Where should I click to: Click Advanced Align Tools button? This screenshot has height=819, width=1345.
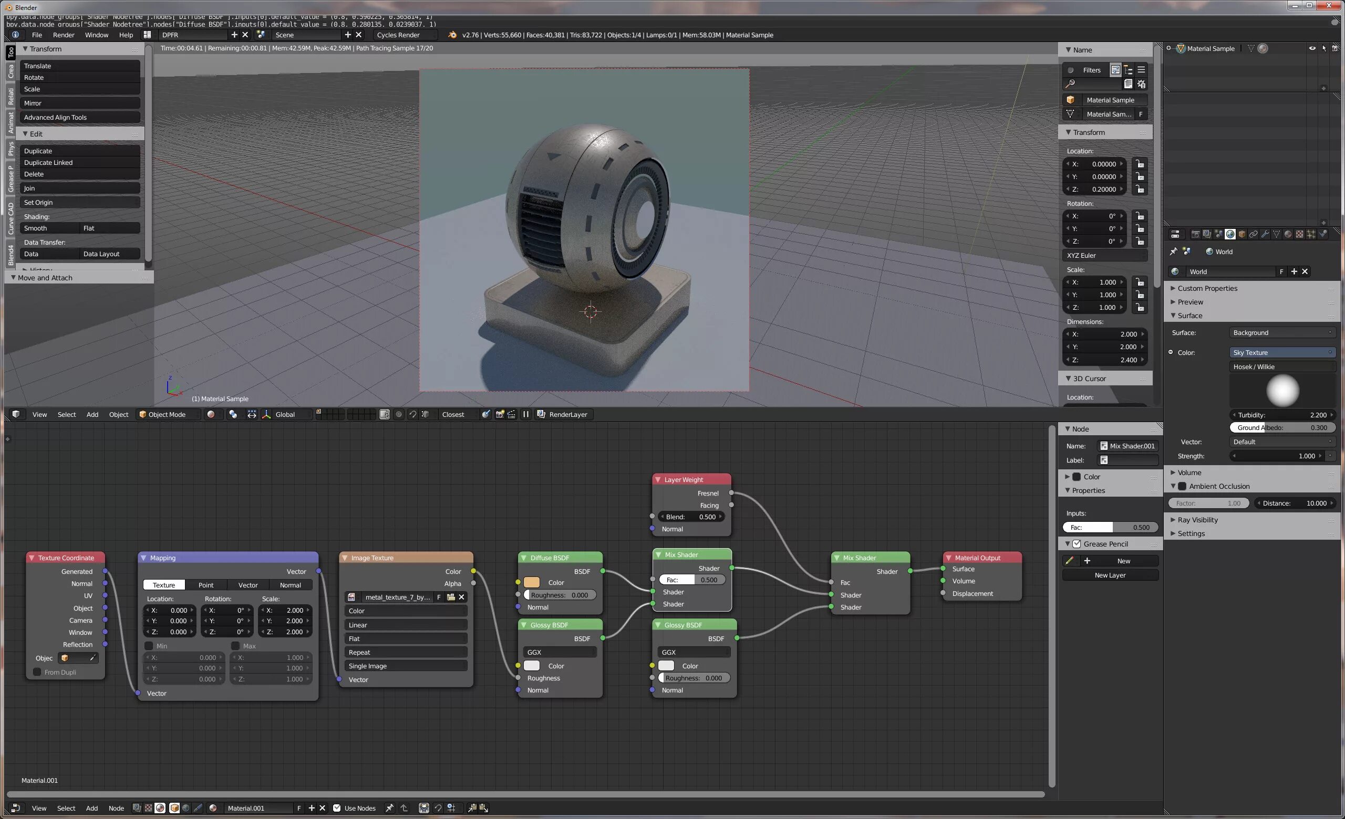(x=80, y=117)
